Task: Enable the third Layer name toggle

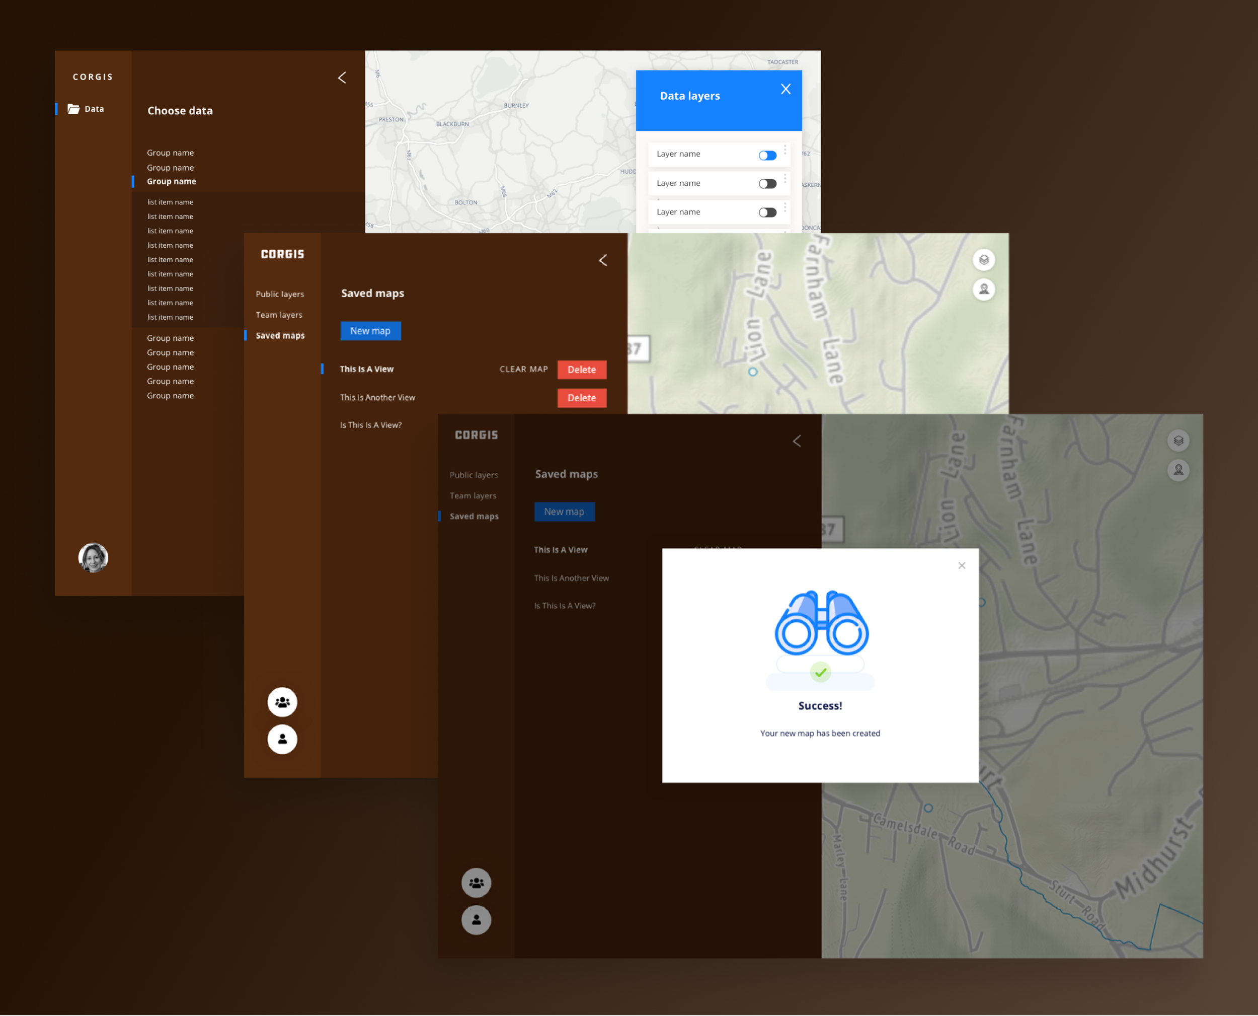Action: point(767,212)
